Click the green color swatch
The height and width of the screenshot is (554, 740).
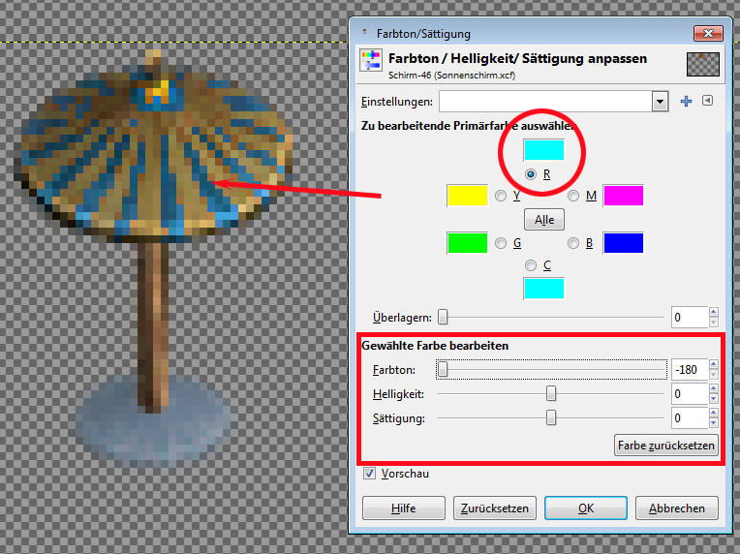[x=467, y=243]
